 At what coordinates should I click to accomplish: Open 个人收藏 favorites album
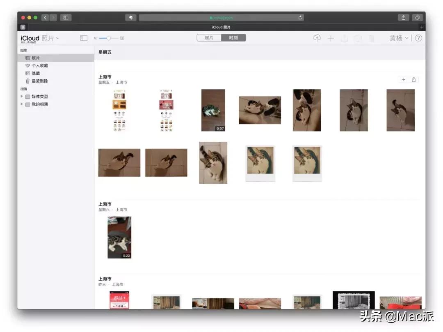coord(56,65)
